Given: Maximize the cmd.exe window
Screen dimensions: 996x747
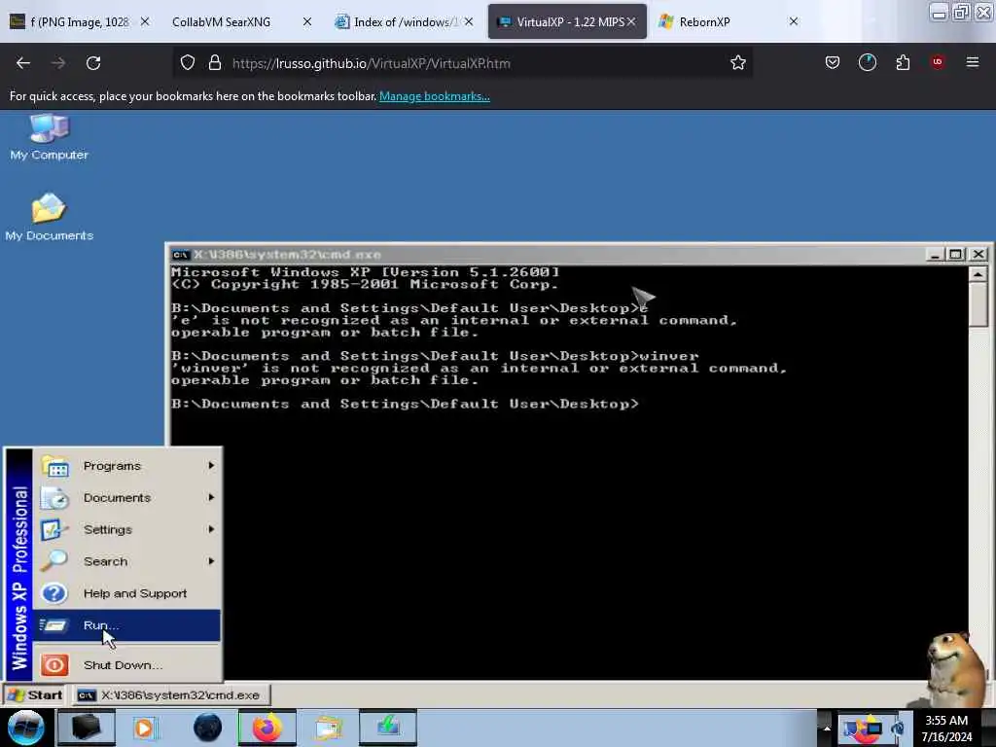Looking at the screenshot, I should click(955, 255).
